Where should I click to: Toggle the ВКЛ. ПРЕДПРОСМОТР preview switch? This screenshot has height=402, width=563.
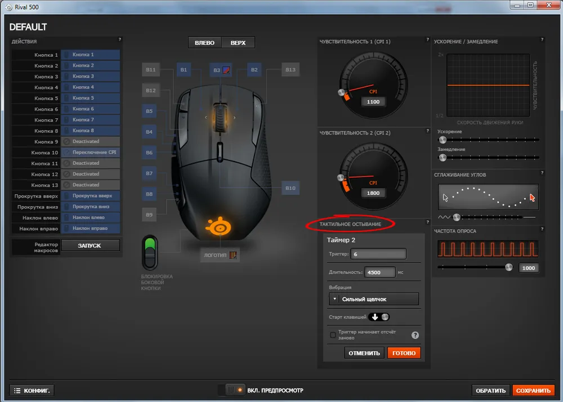[234, 390]
